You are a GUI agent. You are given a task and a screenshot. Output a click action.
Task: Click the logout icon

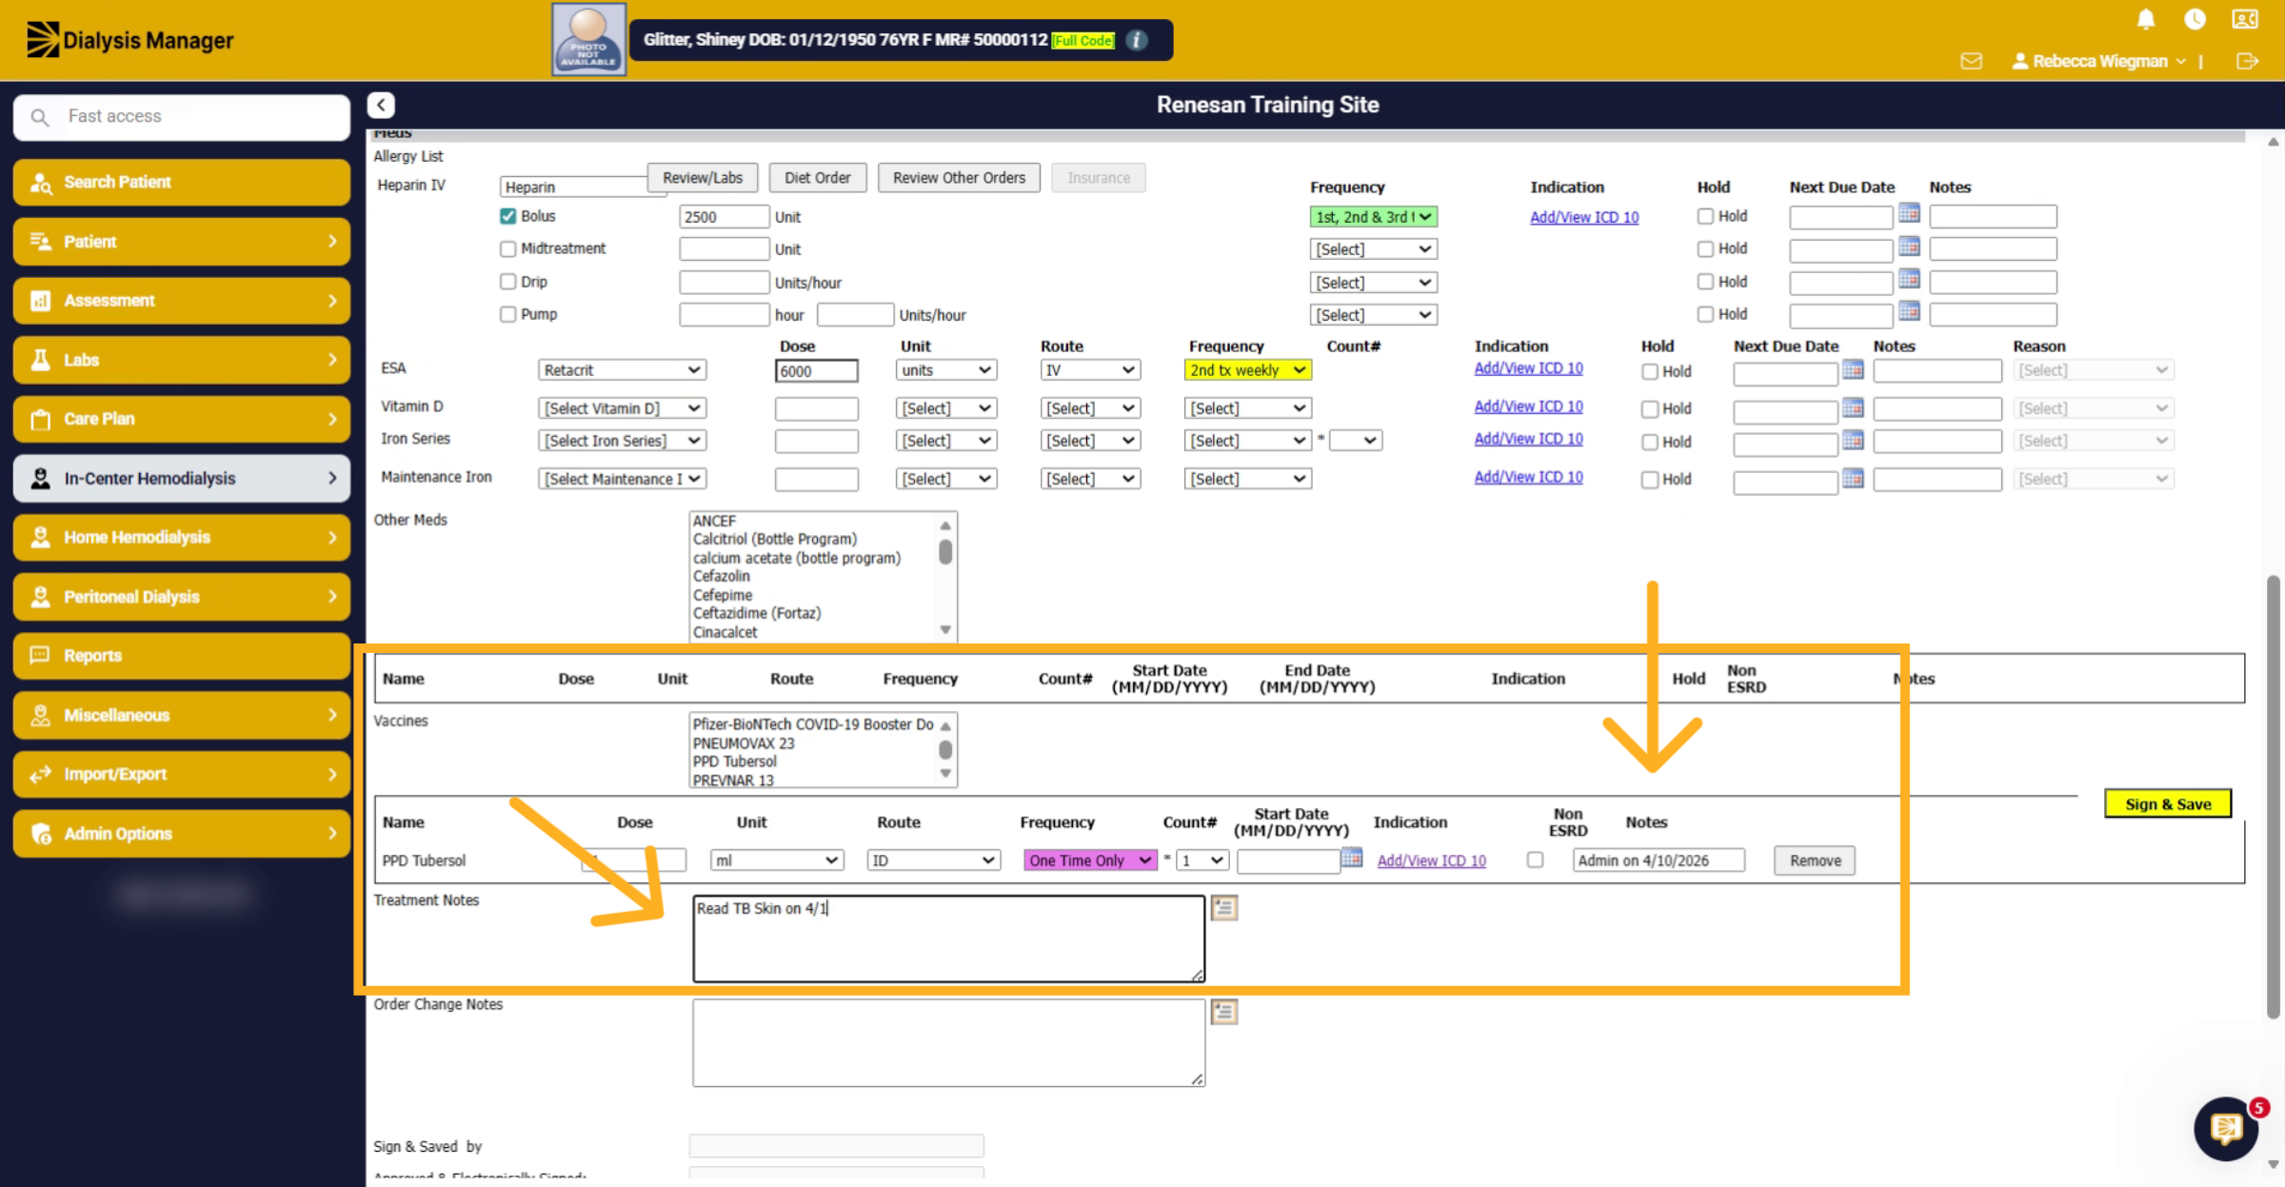[x=2247, y=61]
